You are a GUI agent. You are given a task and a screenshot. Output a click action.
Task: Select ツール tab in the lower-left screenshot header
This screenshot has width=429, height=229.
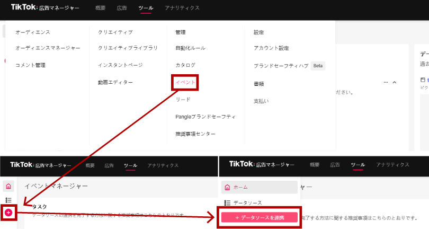tap(130, 165)
